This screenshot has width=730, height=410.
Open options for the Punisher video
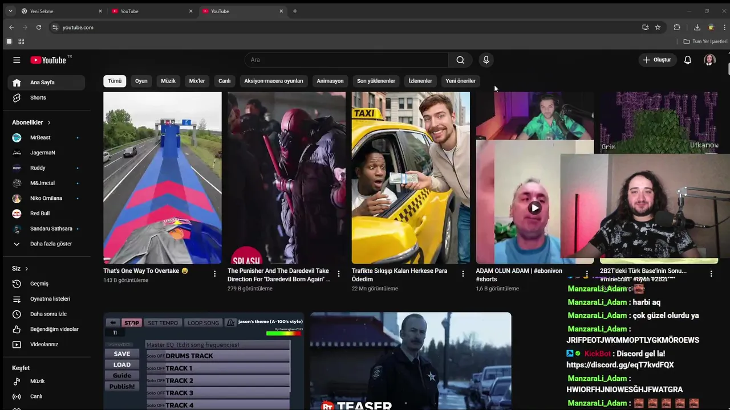339,274
